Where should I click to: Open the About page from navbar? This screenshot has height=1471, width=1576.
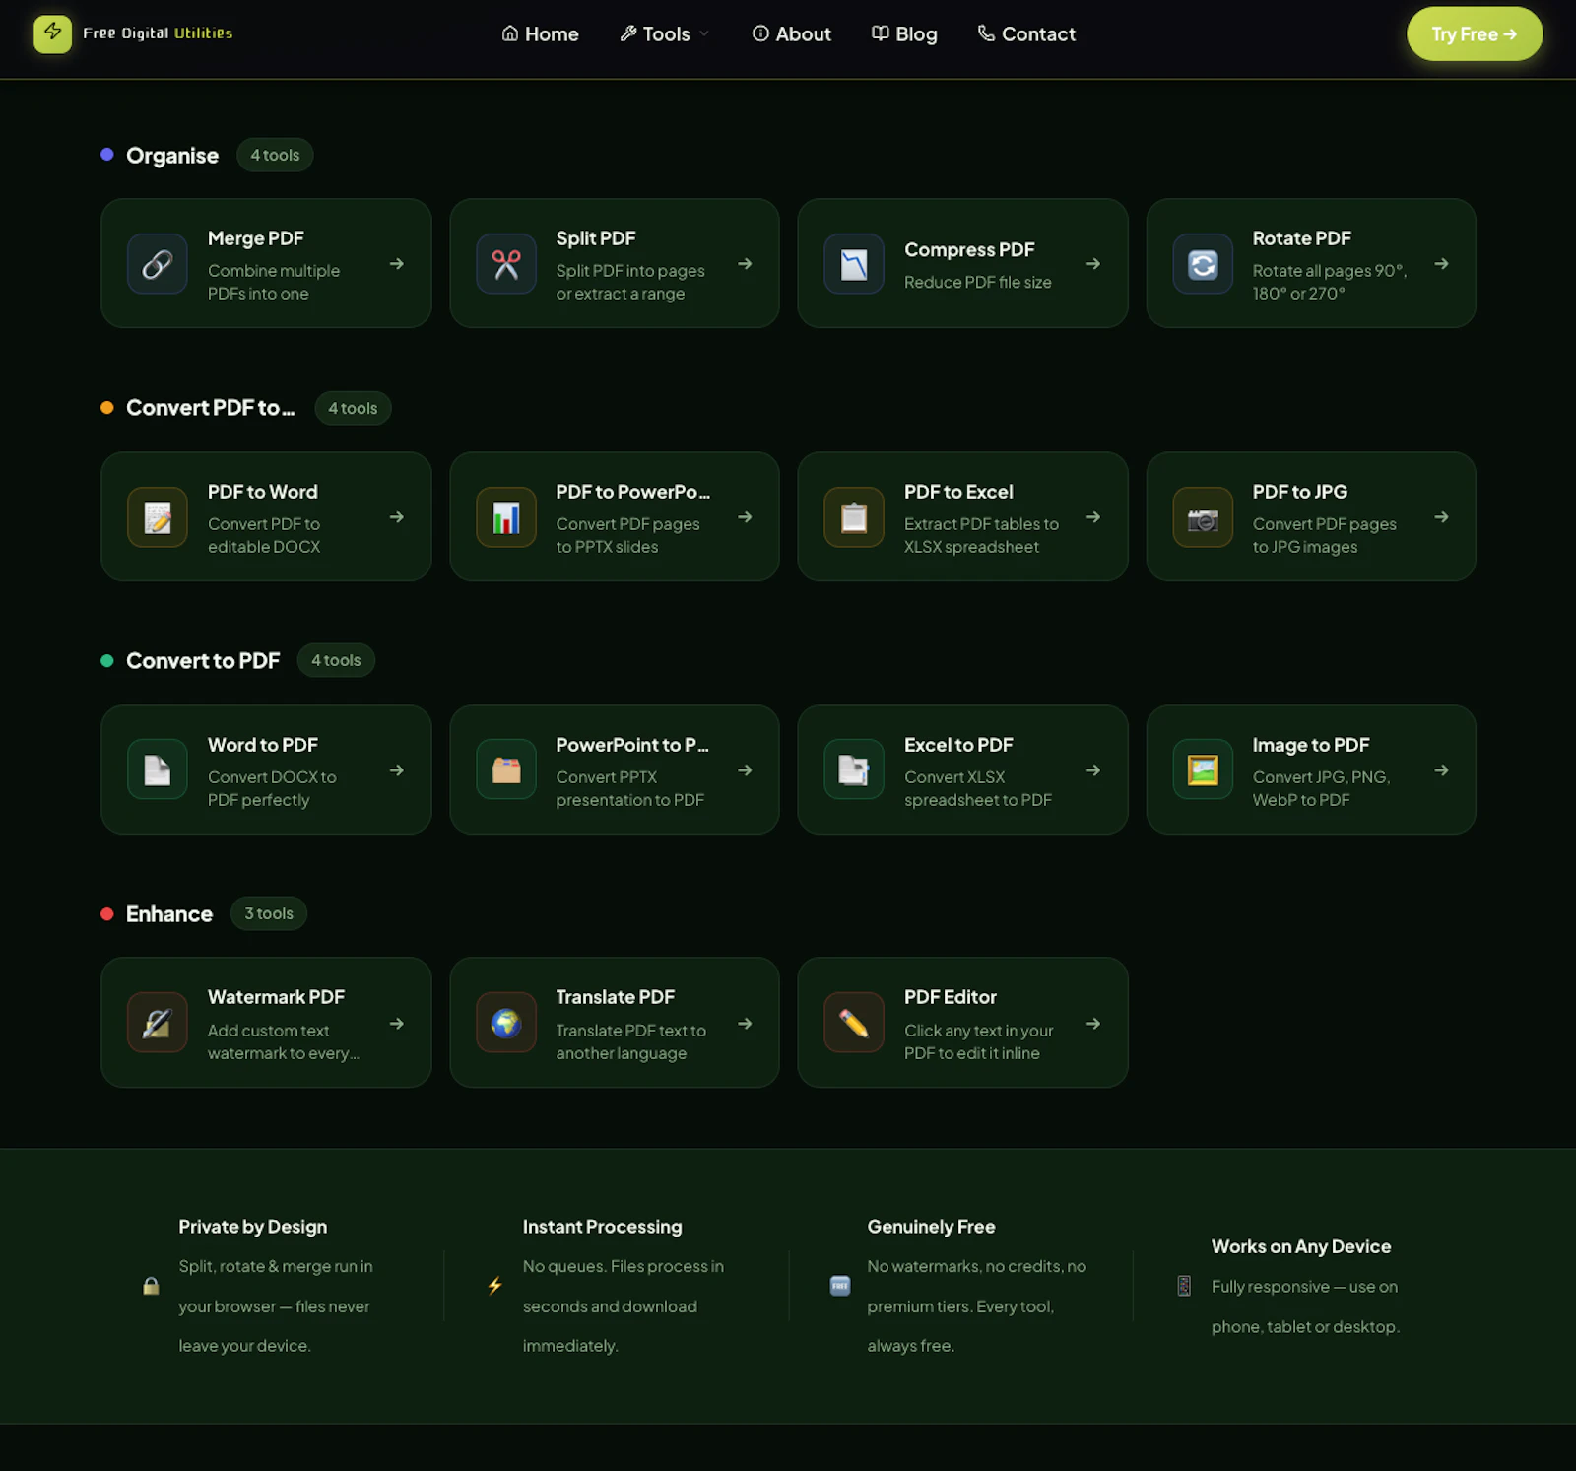[x=792, y=34]
